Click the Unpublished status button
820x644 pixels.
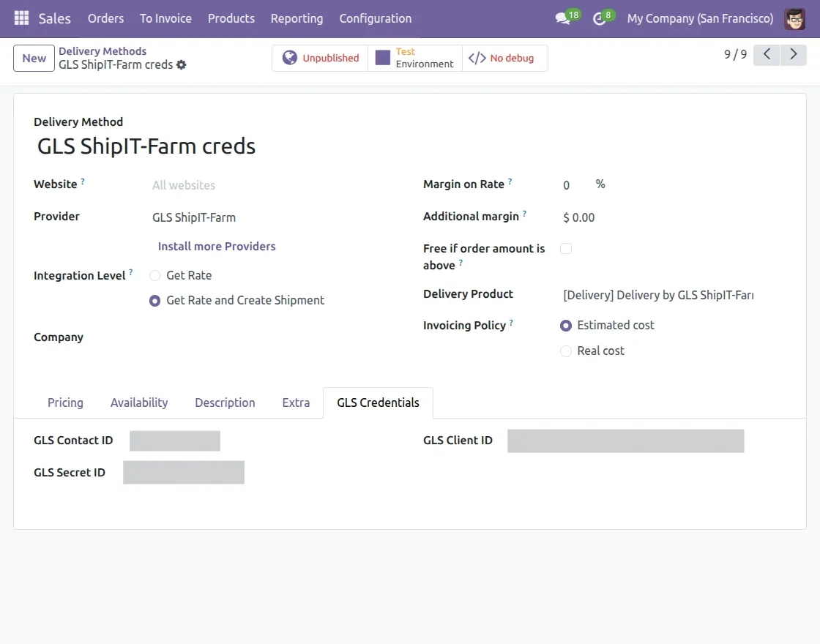coord(320,58)
